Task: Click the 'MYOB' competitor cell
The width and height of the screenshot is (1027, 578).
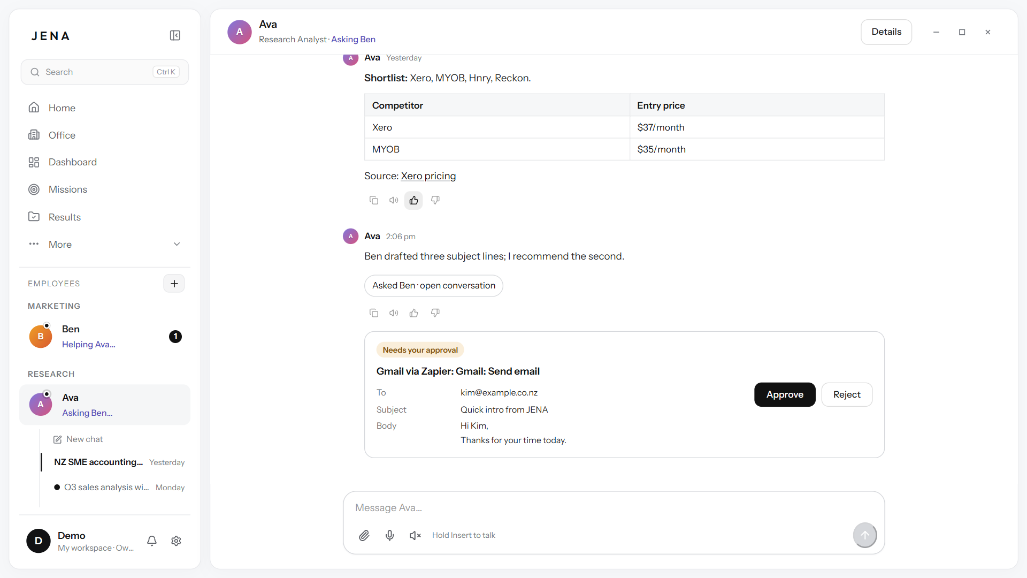Action: point(497,149)
